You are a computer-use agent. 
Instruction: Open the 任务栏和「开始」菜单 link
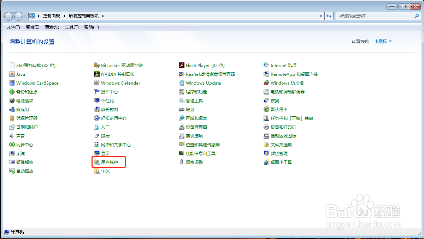pos(292,118)
